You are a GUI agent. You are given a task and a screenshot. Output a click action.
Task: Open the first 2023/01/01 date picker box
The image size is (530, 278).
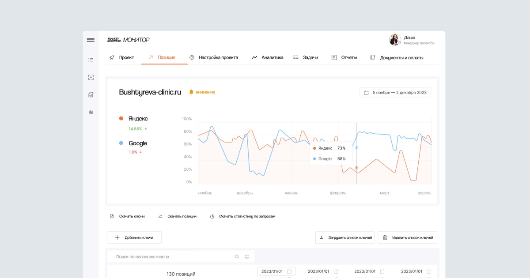pos(276,271)
